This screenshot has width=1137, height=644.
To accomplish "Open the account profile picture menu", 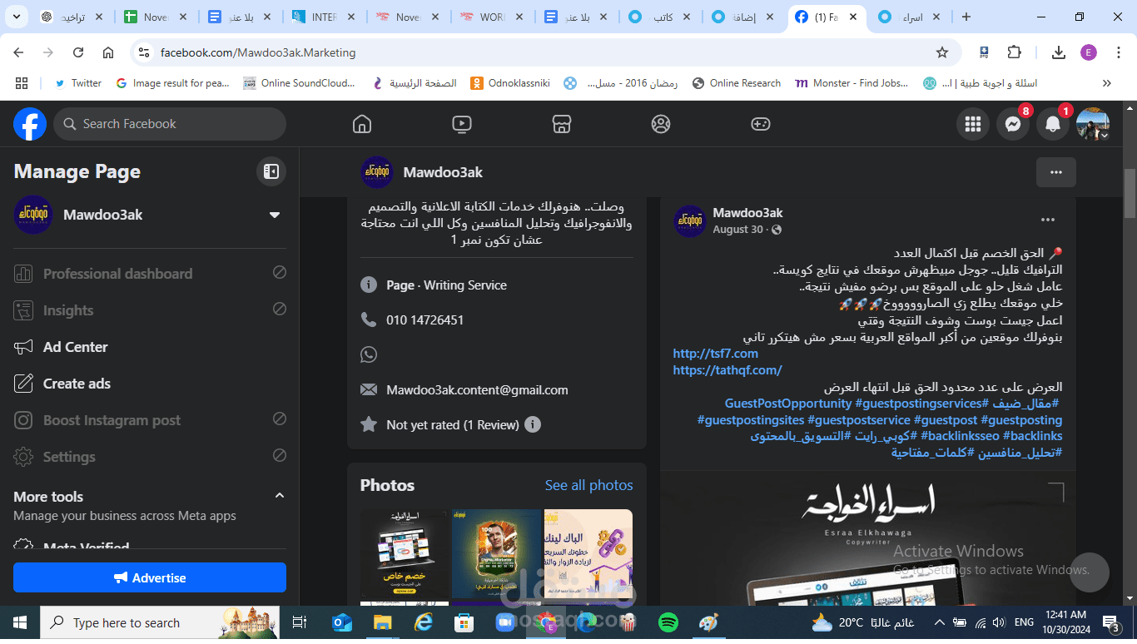I will [x=1093, y=124].
